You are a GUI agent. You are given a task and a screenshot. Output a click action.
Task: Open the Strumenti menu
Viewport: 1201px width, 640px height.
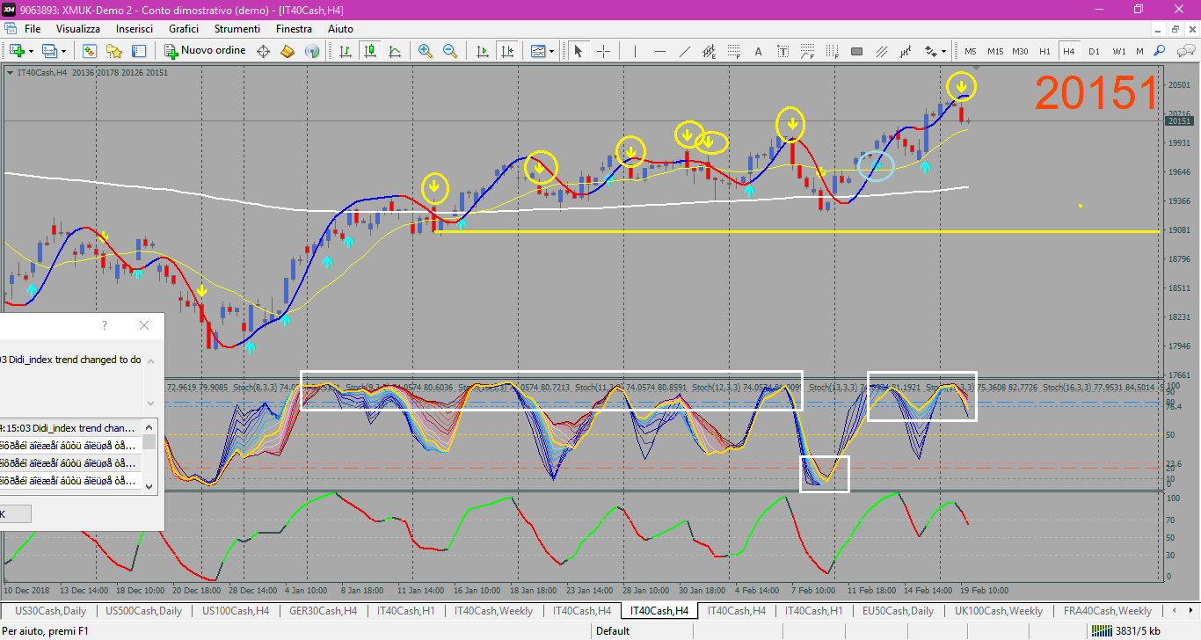point(237,29)
